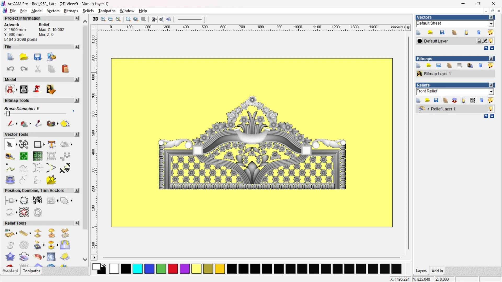The width and height of the screenshot is (502, 282).
Task: Toggle Default Layer lock icon
Action: click(479, 41)
